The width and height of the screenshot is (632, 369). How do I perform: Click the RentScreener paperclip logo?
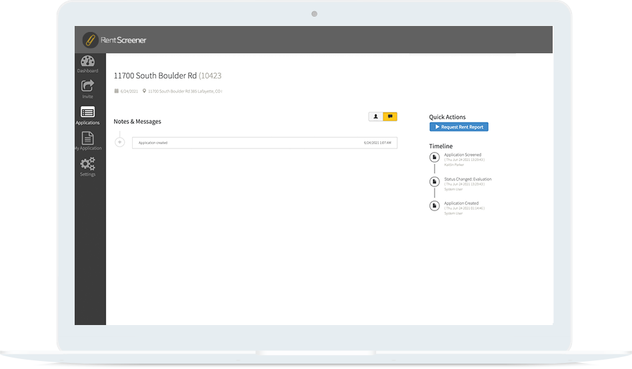(x=90, y=40)
